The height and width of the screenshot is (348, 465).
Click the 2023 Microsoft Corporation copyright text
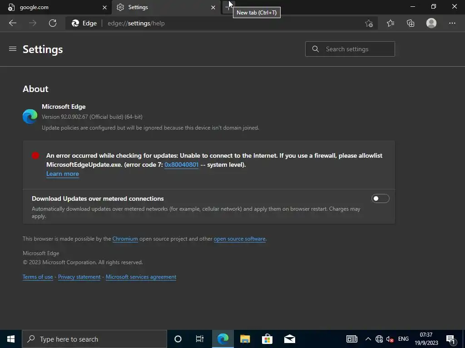pos(83,262)
